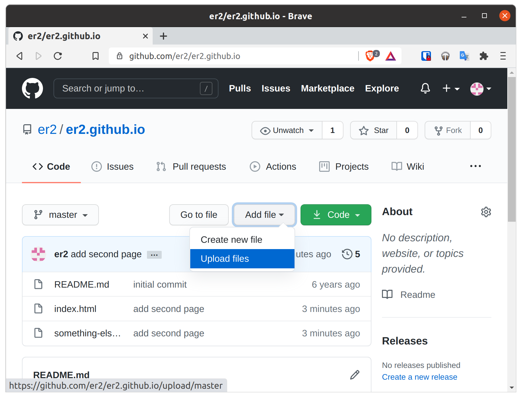This screenshot has height=398, width=522.
Task: Open a new browser tab
Action: pos(163,36)
